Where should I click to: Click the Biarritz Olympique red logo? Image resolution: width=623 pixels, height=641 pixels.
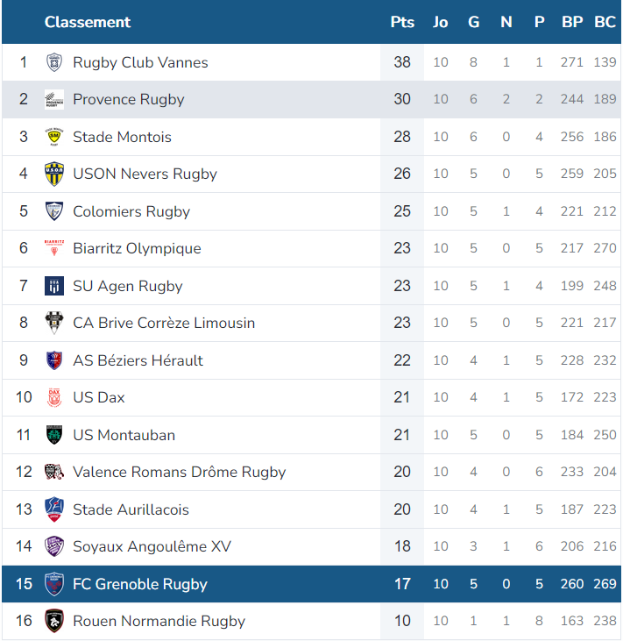click(x=54, y=248)
